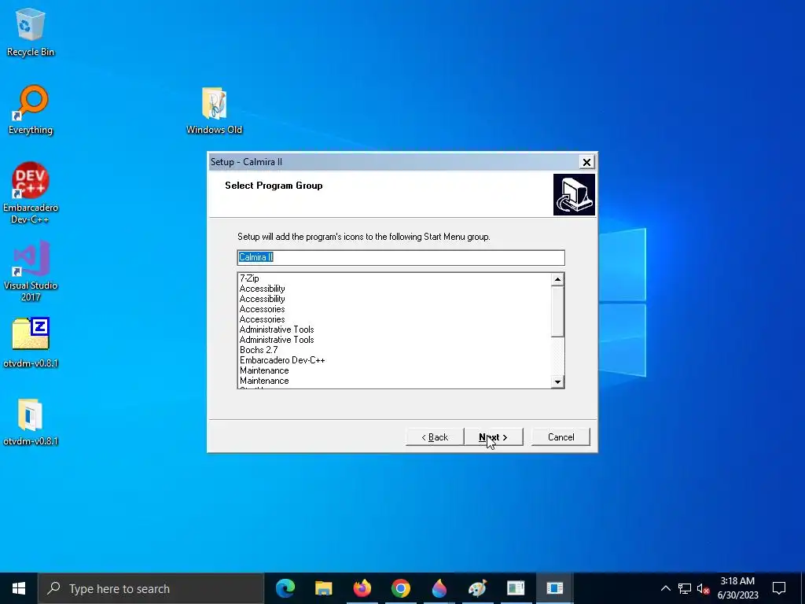
Task: Go back with the Back button
Action: coord(435,437)
